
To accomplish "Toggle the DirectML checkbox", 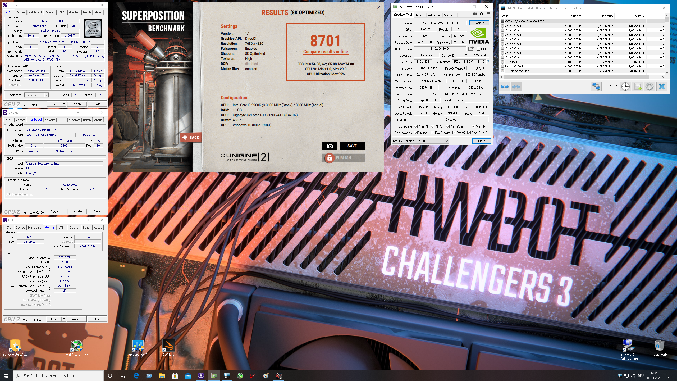I will click(473, 127).
